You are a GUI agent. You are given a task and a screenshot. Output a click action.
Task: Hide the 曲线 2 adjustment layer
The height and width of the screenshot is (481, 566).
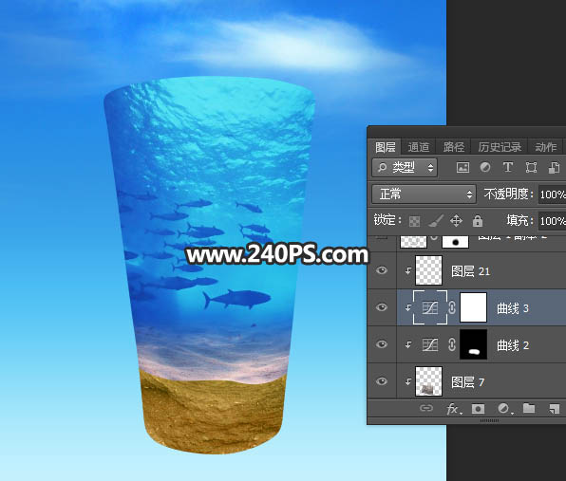click(382, 344)
